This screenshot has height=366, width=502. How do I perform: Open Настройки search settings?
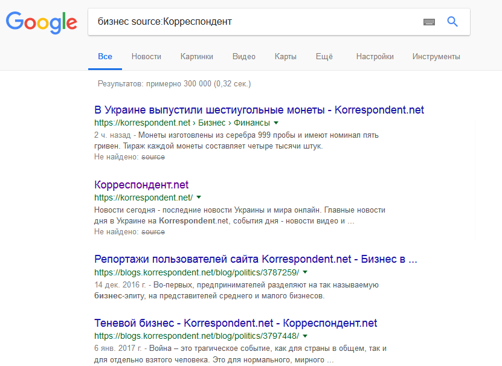pos(375,57)
